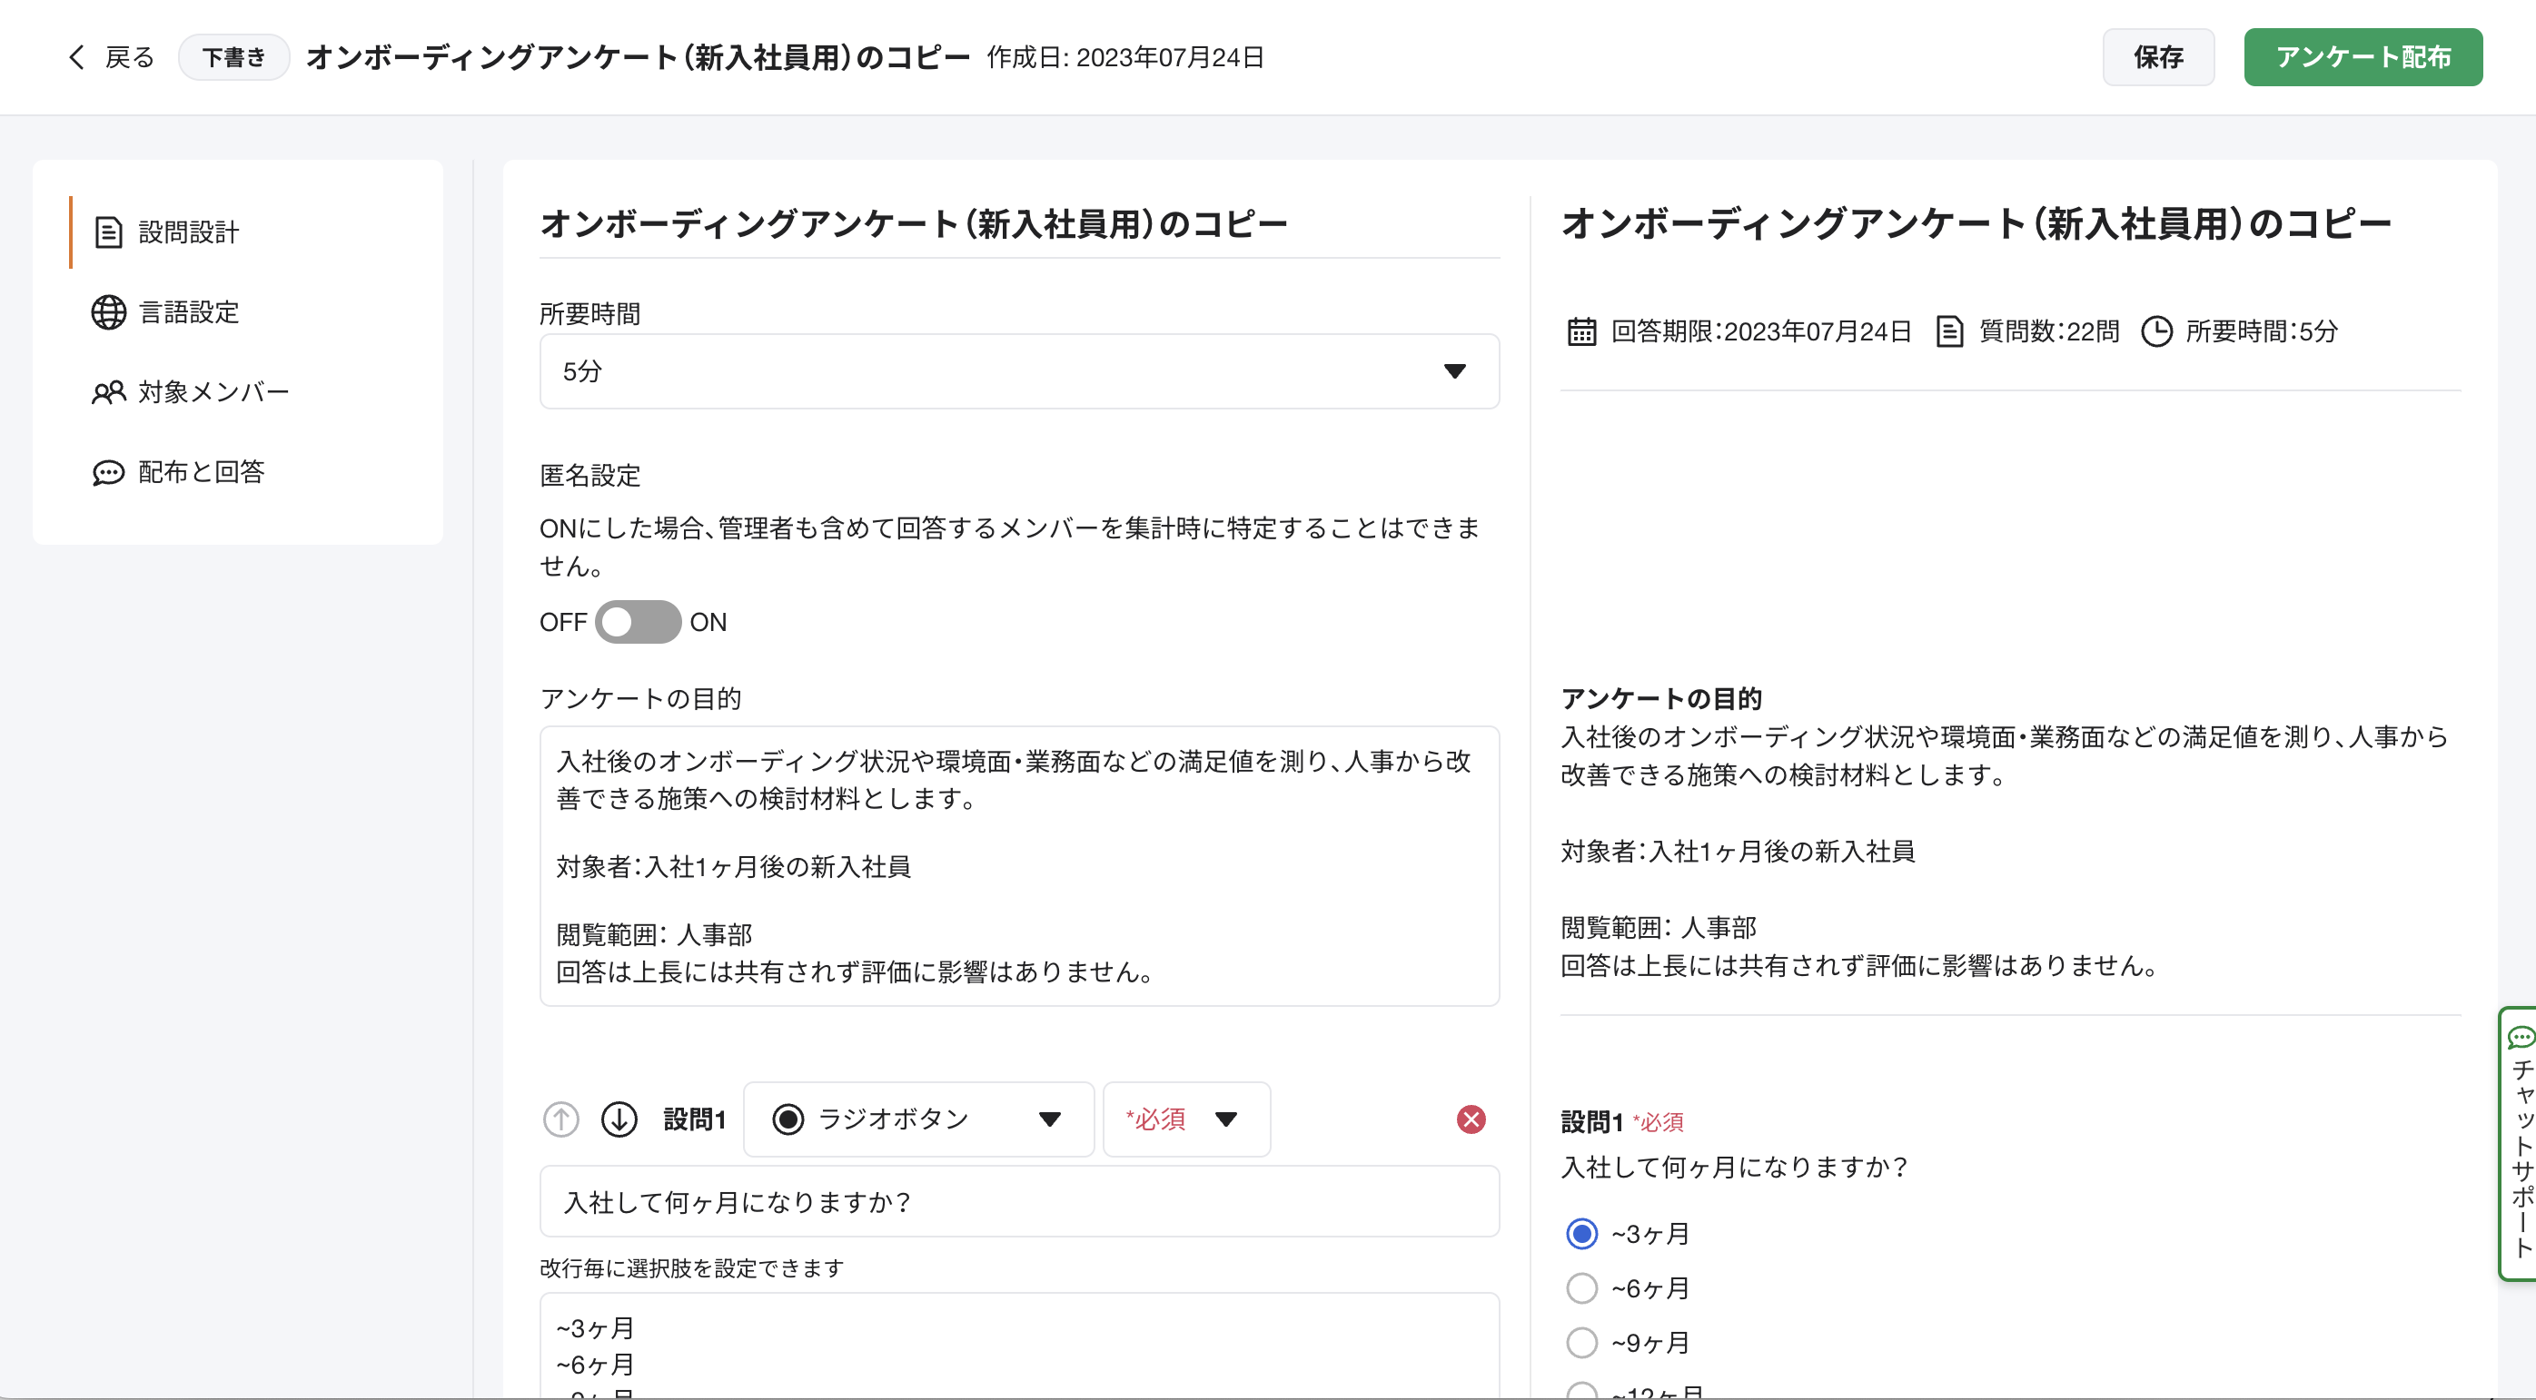Click the survey title heading in the editor panel
Image resolution: width=2536 pixels, height=1400 pixels.
[x=914, y=224]
